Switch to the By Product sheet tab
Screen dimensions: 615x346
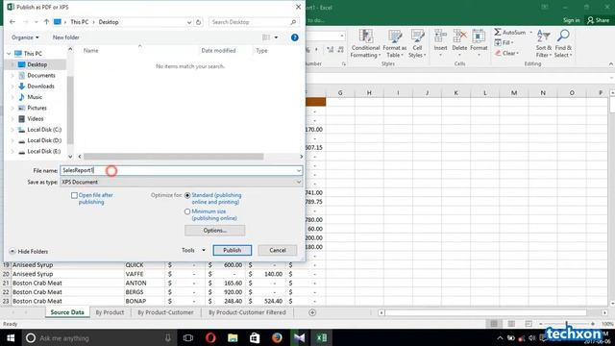point(110,312)
